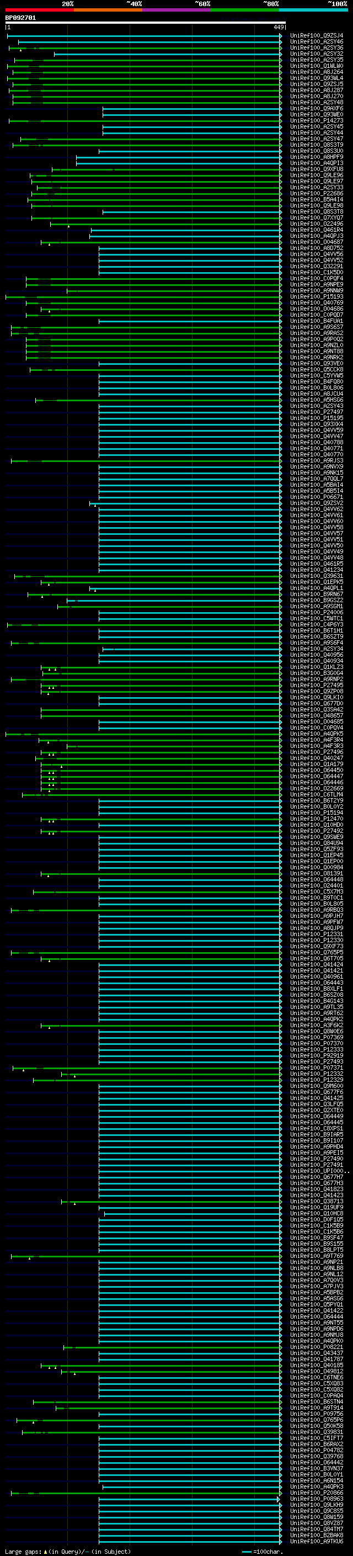Select the UniRef100_B9RN67 label
The width and height of the screenshot is (353, 1556).
[317, 594]
